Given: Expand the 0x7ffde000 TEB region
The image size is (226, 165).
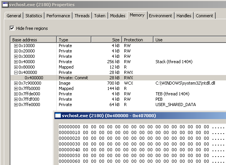Looking at the screenshot, I should (16, 94).
